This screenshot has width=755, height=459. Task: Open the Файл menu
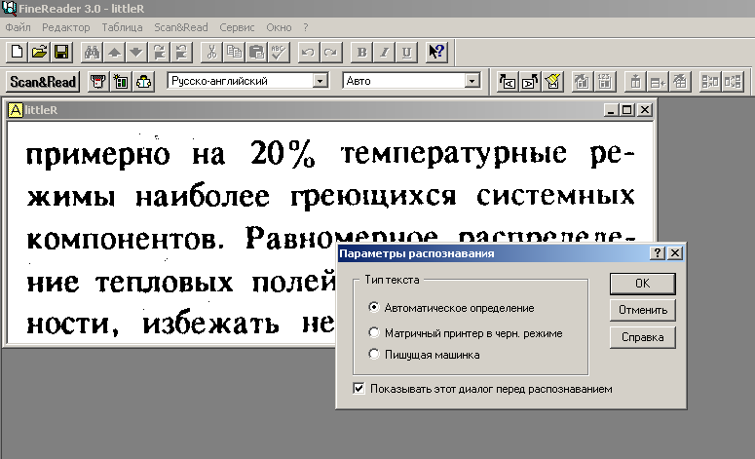pyautogui.click(x=18, y=27)
